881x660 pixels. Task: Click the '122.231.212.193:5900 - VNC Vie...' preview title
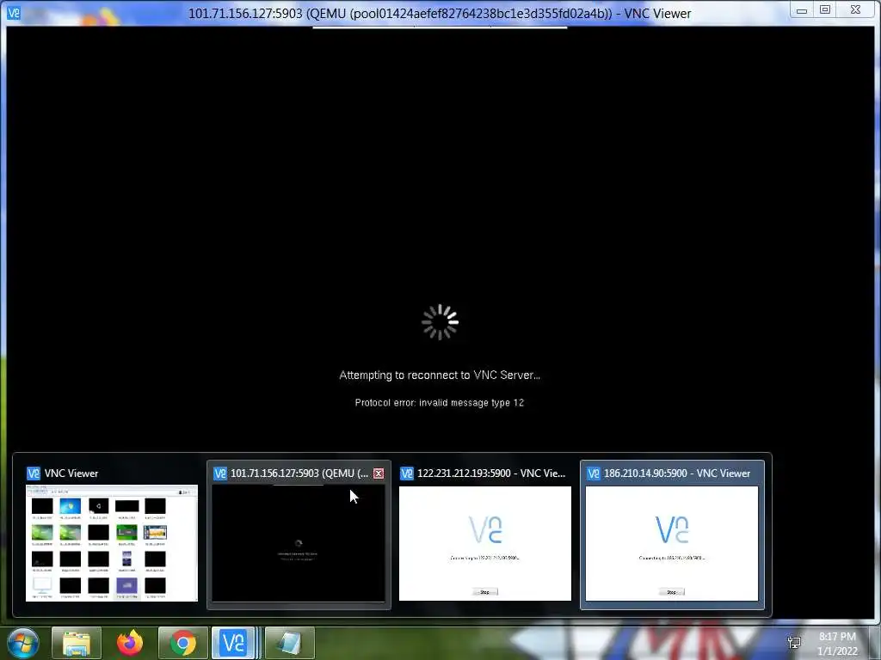point(491,474)
